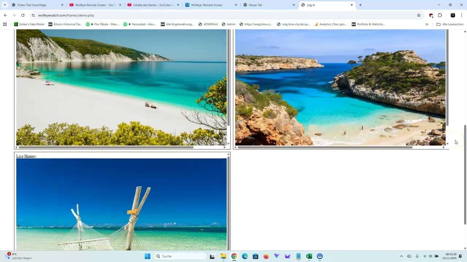Click the rocky cove beach screen image
467x262 pixels.
tap(340, 87)
